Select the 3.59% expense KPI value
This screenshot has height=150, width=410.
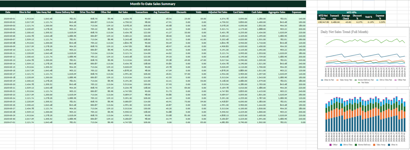[380, 22]
